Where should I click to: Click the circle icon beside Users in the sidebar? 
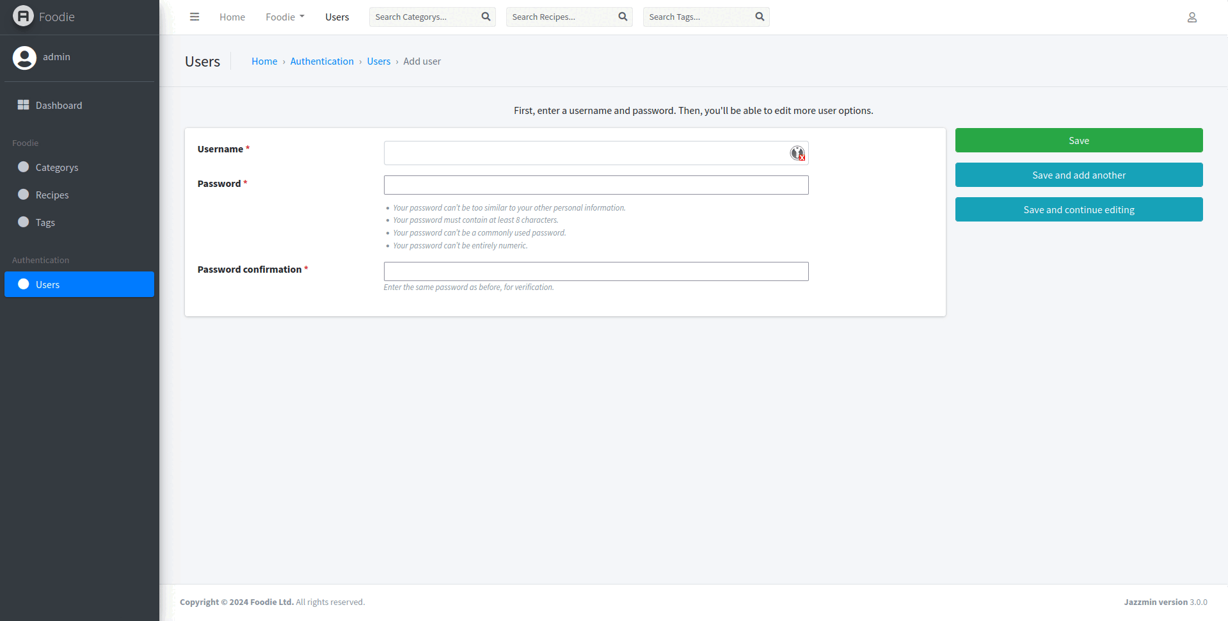24,284
